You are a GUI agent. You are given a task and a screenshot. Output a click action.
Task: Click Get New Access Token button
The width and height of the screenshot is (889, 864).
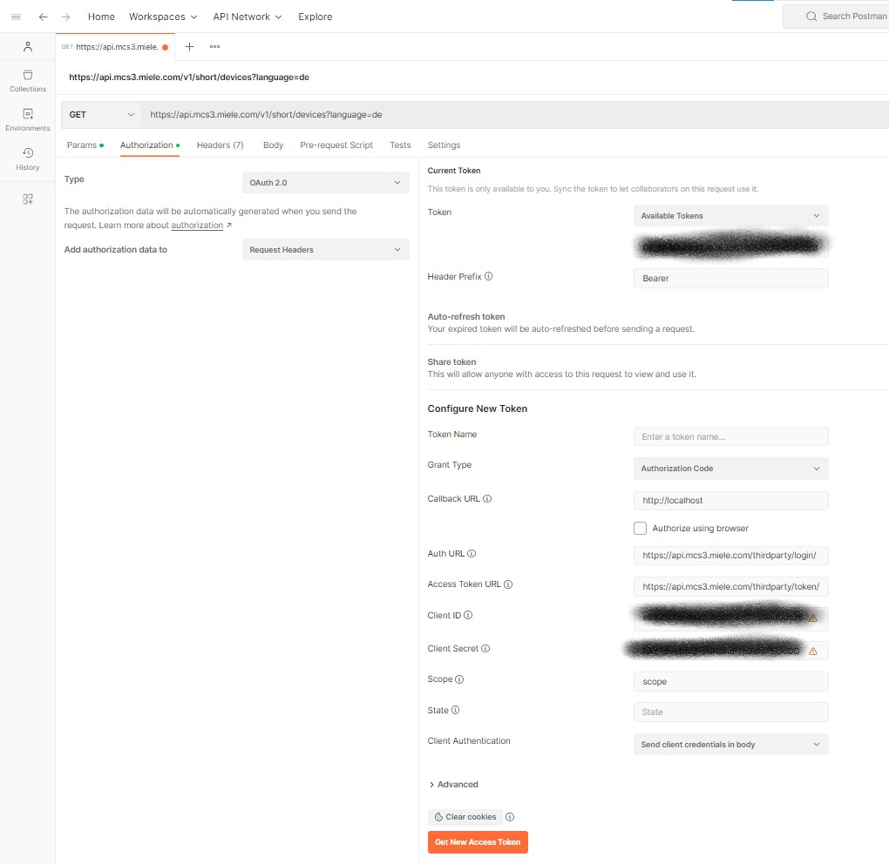[x=478, y=842]
